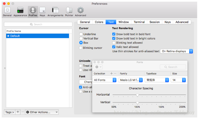The height and width of the screenshot is (118, 198).
Task: Enable Blinking text allowed
Action: click(114, 42)
